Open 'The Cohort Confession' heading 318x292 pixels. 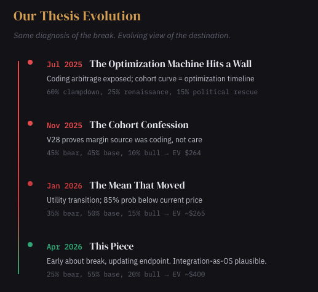coord(139,125)
